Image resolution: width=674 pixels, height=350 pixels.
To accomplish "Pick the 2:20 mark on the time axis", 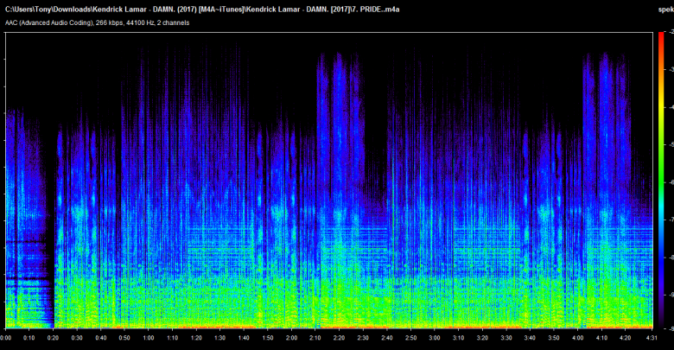I will click(339, 338).
